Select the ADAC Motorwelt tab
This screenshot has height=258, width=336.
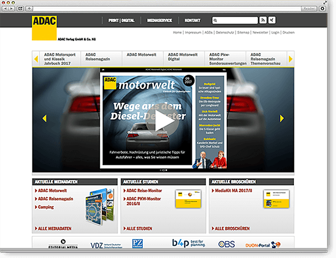pos(142,59)
